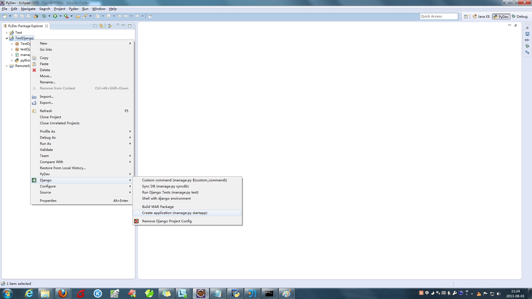Click the New wizard toolbar icon
This screenshot has width=532, height=299.
(x=5, y=16)
